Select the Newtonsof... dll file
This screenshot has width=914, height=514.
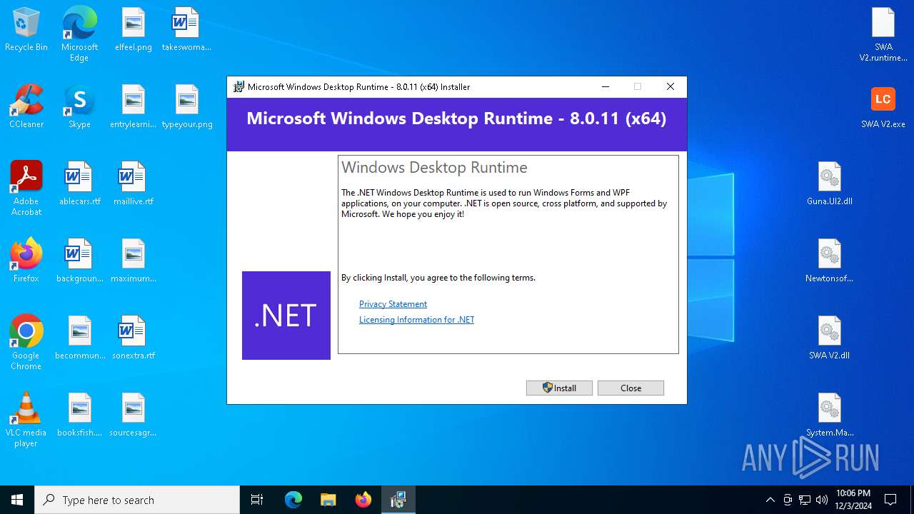830,261
